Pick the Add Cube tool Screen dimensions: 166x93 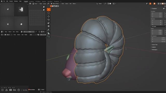[x=49, y=37]
